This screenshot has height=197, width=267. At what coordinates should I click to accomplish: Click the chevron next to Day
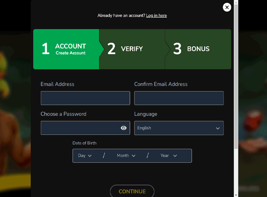(90, 156)
